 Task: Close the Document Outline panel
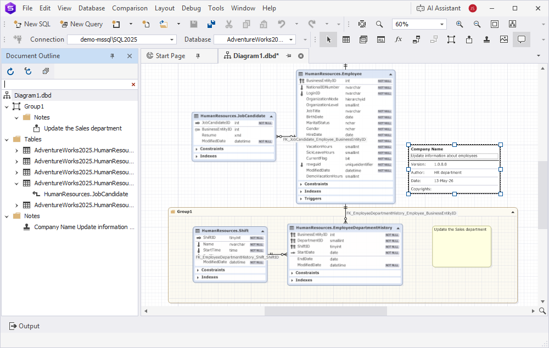[130, 56]
